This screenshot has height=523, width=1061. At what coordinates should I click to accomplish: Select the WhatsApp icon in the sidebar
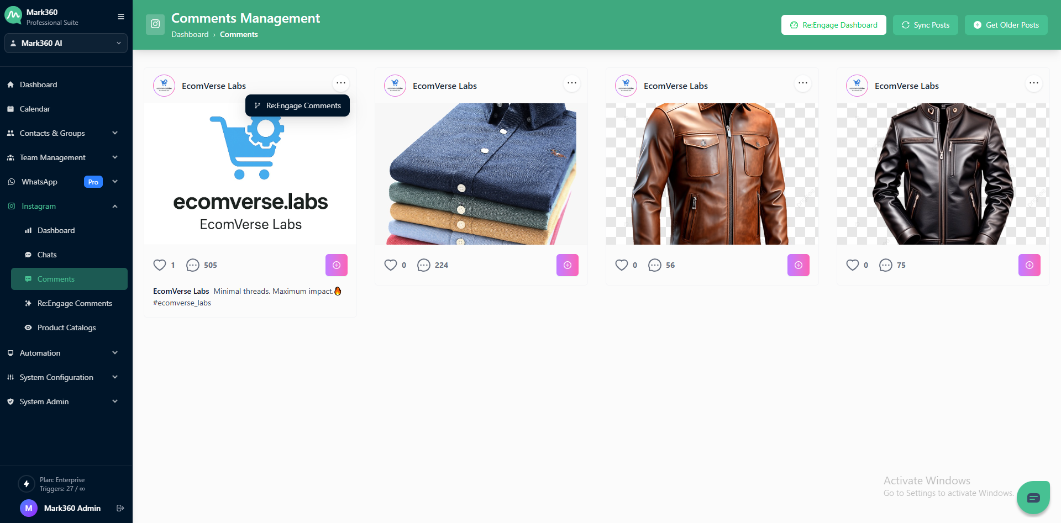pos(11,182)
